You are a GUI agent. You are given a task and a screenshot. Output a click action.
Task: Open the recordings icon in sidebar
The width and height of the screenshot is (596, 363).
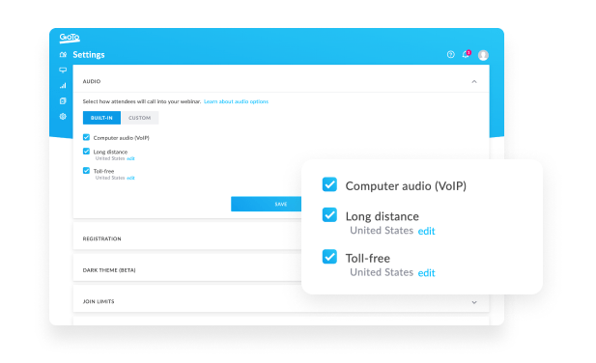(63, 101)
